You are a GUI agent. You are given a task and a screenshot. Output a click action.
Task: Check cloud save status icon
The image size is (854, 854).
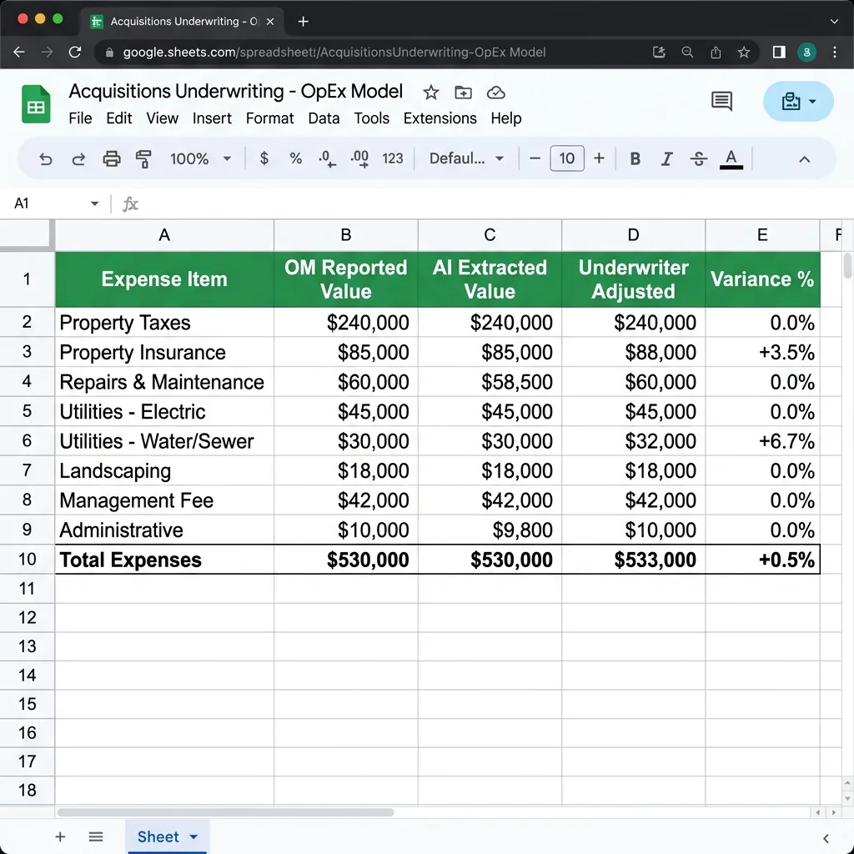coord(495,93)
